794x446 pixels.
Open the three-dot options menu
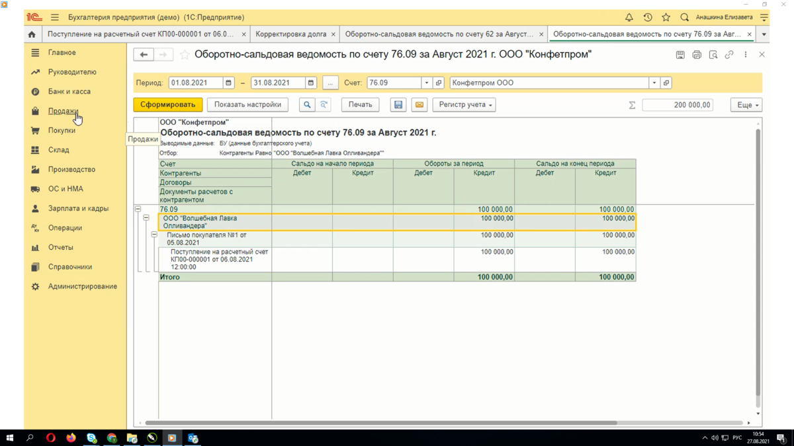[x=746, y=55]
